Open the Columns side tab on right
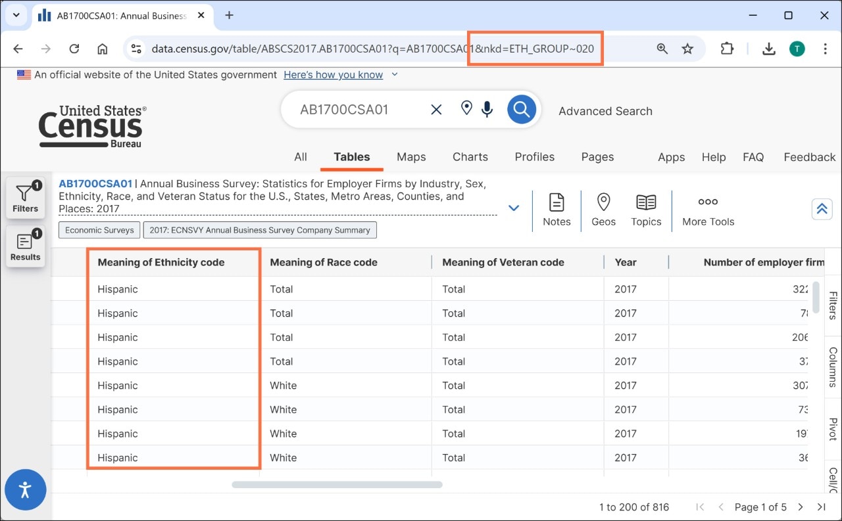This screenshot has width=842, height=521. pyautogui.click(x=833, y=367)
